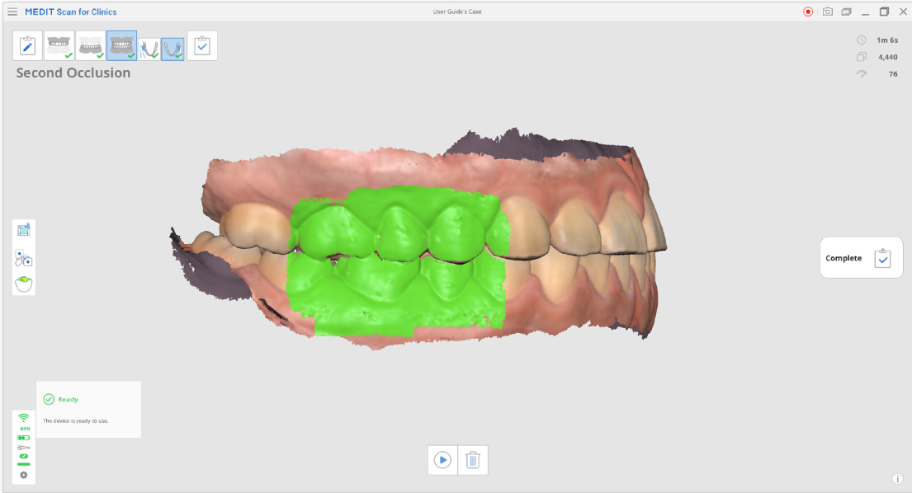Select the mandible scan stage
The height and width of the screenshot is (493, 912).
coord(90,45)
